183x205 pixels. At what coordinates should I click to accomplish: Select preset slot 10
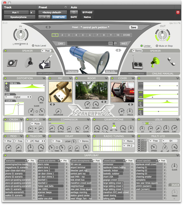118,35
